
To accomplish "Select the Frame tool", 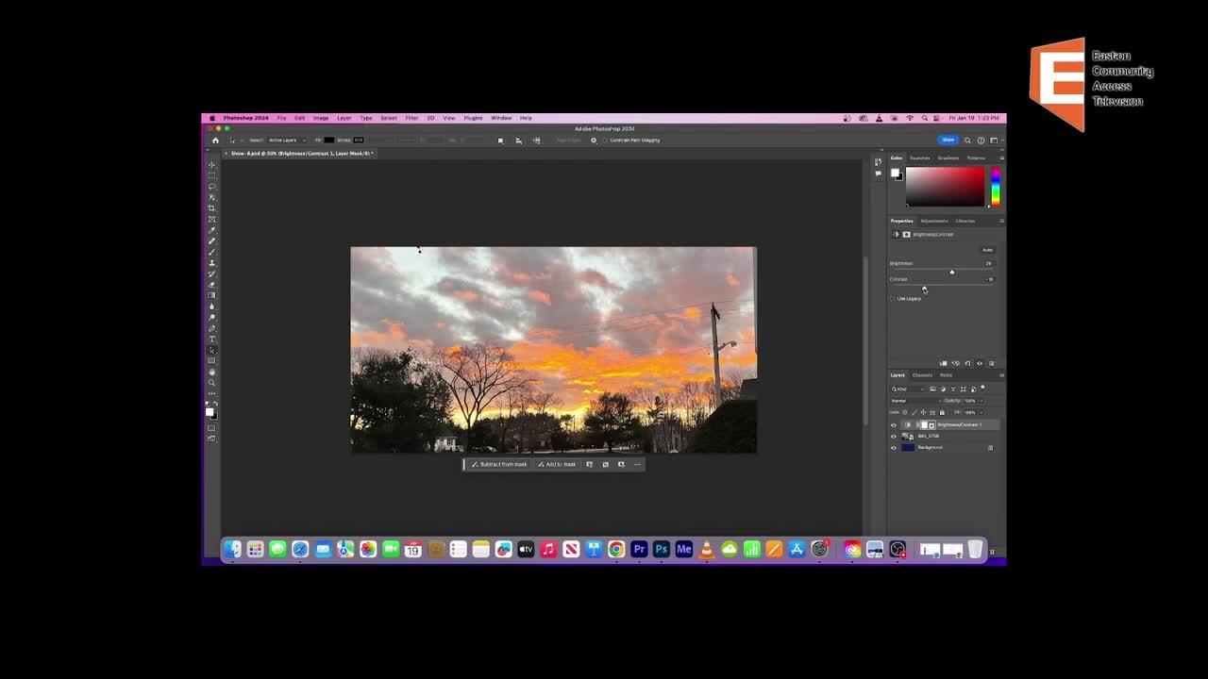I will pyautogui.click(x=211, y=220).
